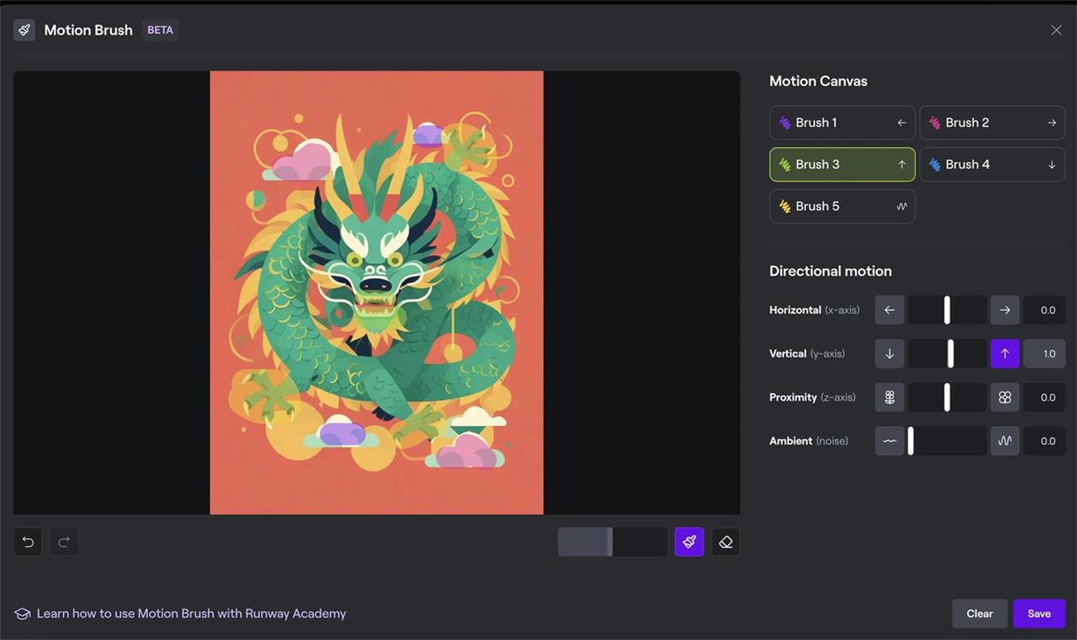Click the brush size slider

[x=611, y=542]
